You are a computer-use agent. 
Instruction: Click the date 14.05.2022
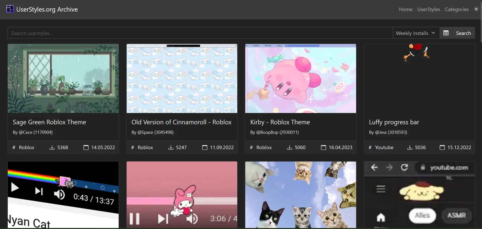[103, 147]
